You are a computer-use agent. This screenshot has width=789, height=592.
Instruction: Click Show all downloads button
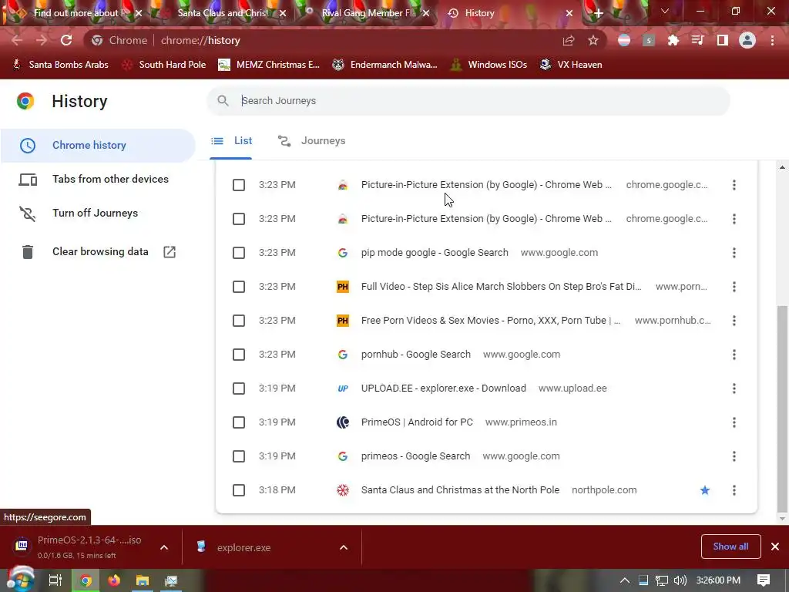tap(730, 547)
